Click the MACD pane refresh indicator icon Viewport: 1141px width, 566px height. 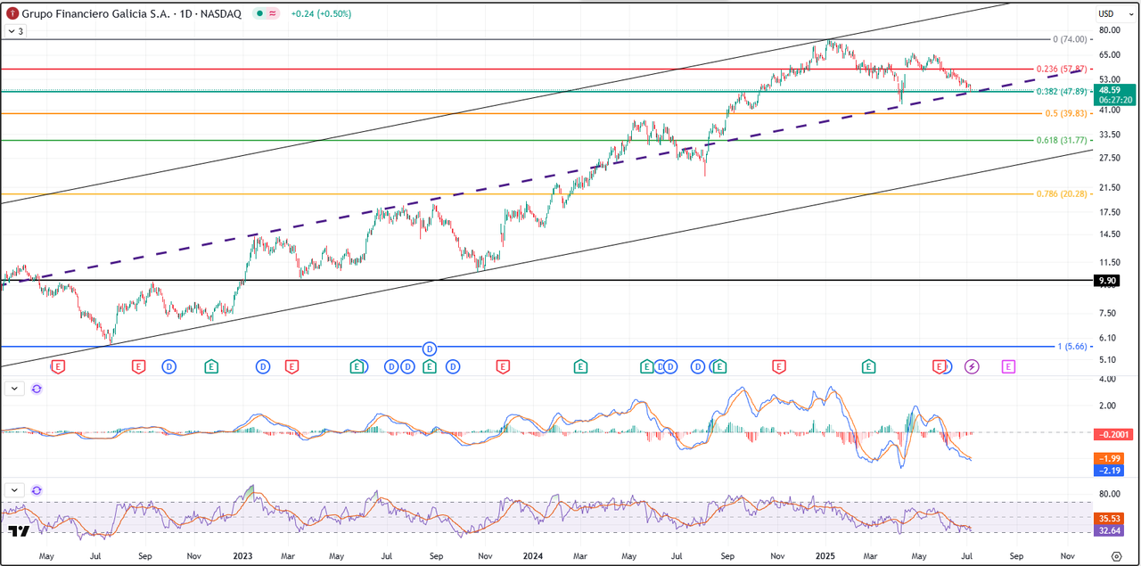[37, 389]
